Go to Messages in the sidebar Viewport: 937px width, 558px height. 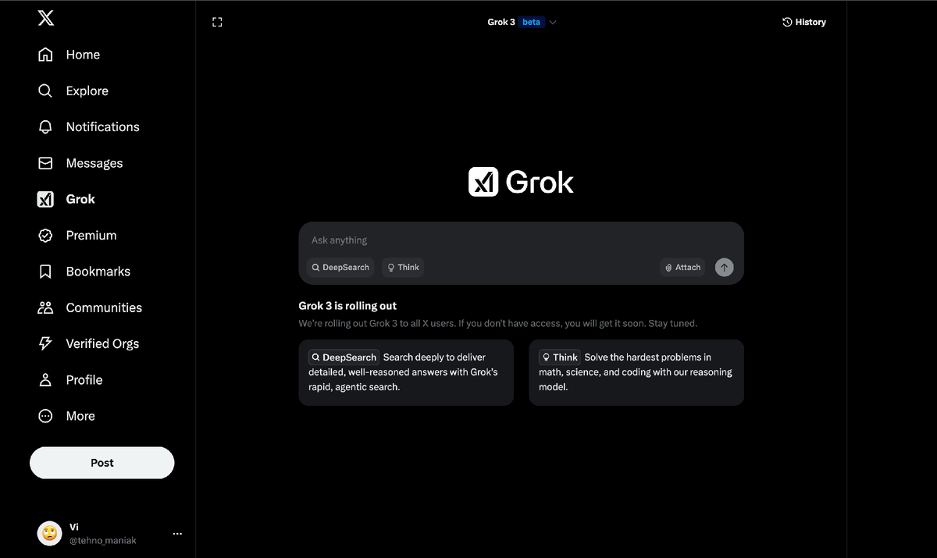coord(80,163)
